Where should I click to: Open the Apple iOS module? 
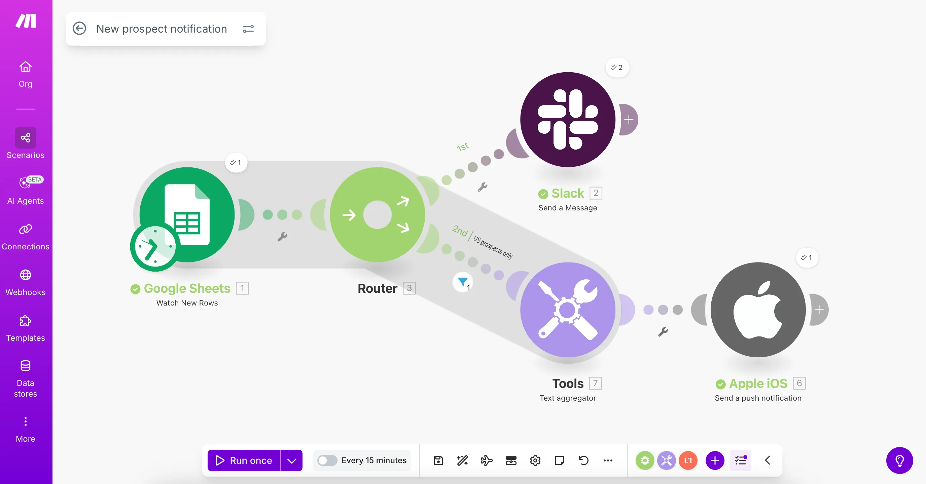758,310
